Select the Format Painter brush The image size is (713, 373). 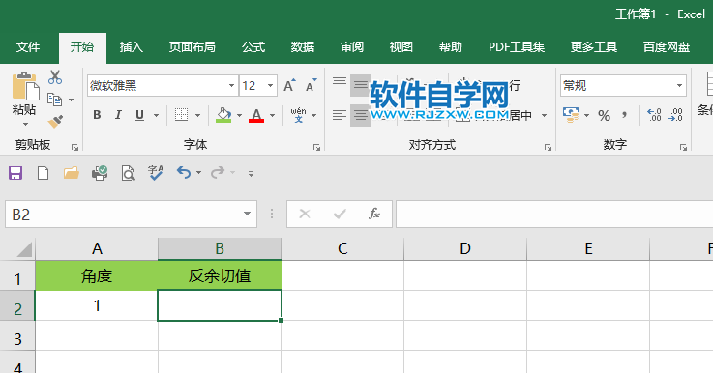(x=55, y=122)
